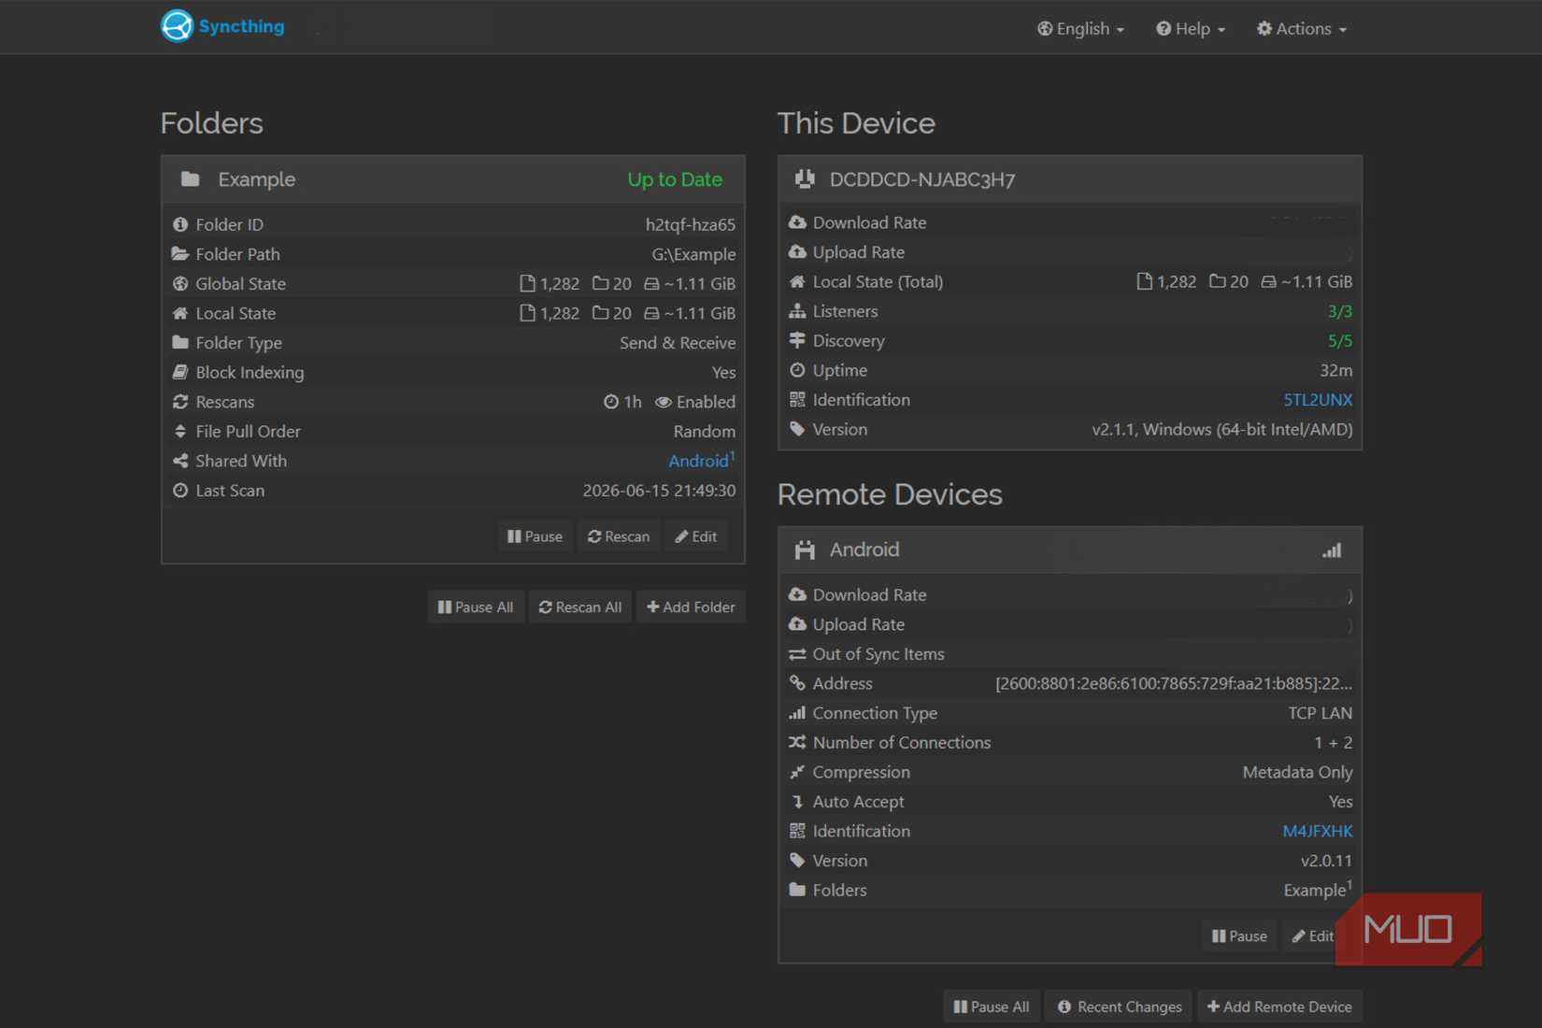Screen dimensions: 1542x1028
Task: Collapse the Example folder panel header
Action: pos(453,179)
